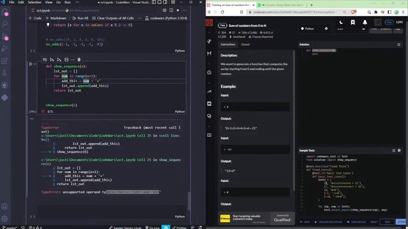Open the View menu in VS Code
Screen dimensions: 408x229
pos(48,3)
